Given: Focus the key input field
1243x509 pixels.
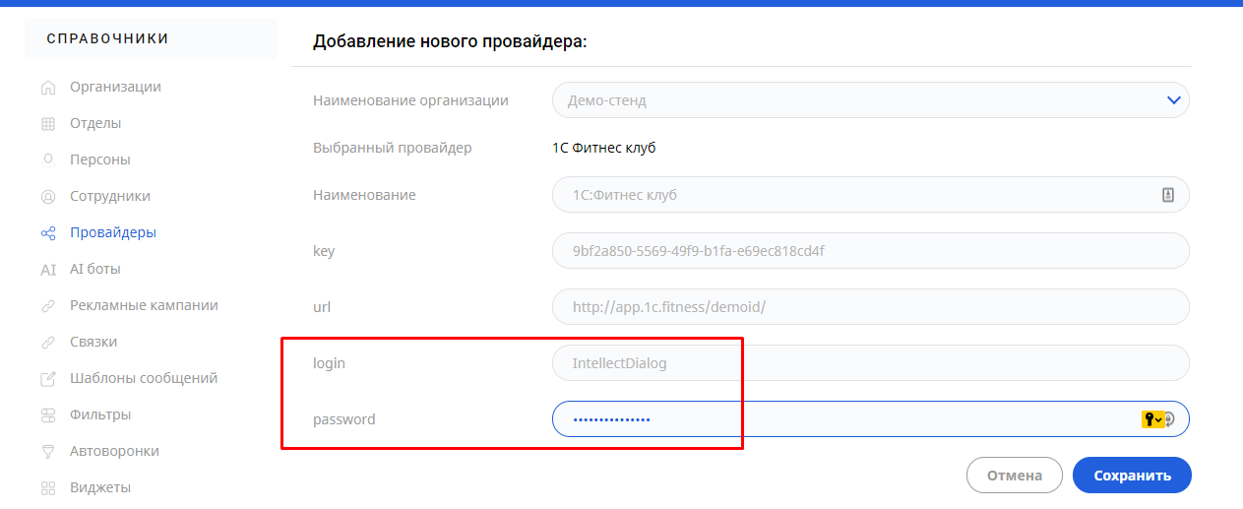Looking at the screenshot, I should (x=870, y=250).
